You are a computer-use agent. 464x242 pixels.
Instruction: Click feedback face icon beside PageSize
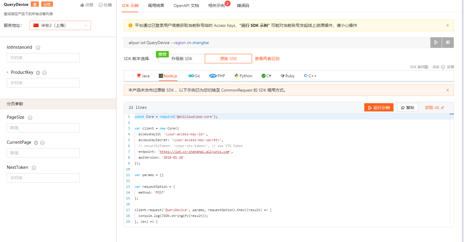tap(30, 118)
